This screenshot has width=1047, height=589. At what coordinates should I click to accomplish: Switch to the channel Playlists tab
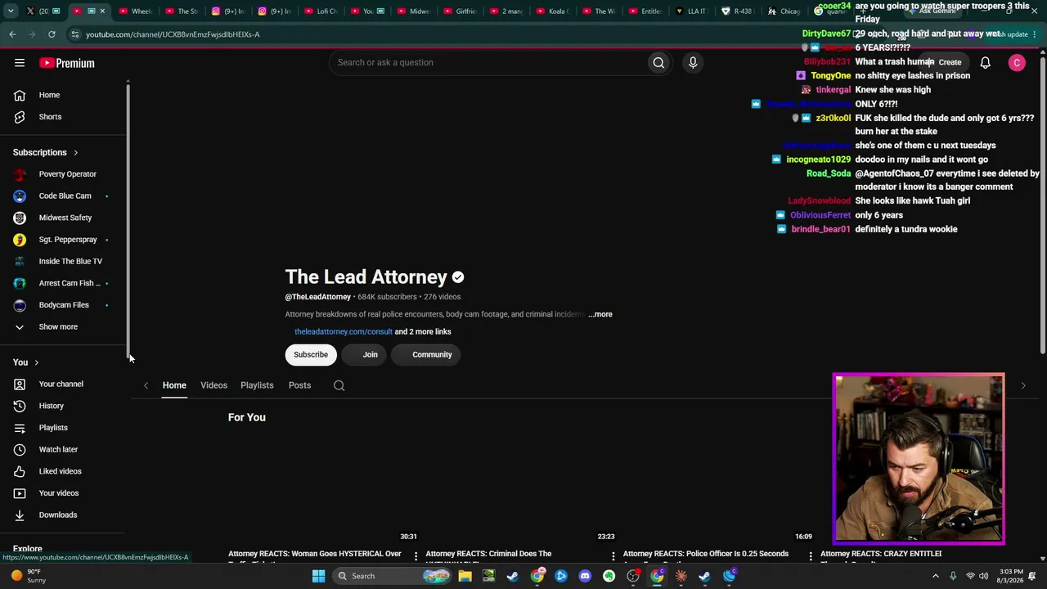tap(257, 385)
